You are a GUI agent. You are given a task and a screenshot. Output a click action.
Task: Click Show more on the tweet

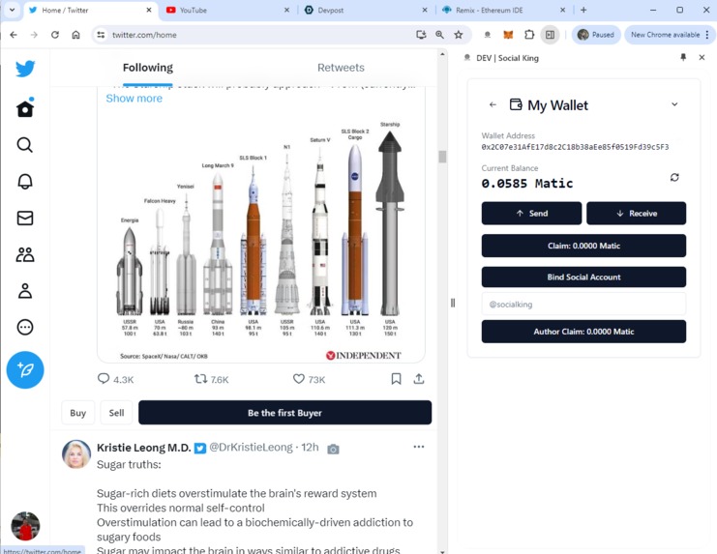tap(134, 99)
